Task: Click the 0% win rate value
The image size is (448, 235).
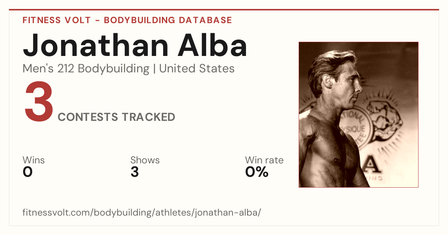Action: [257, 172]
